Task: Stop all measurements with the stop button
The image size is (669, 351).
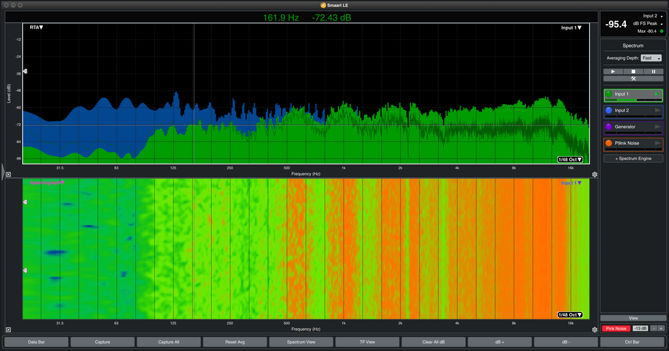Action: (x=633, y=71)
